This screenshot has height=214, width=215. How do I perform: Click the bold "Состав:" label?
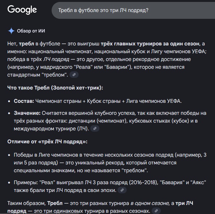click(23, 101)
